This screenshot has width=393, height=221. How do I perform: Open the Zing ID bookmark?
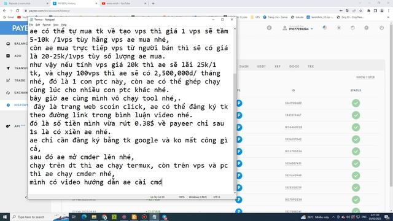(x=351, y=17)
